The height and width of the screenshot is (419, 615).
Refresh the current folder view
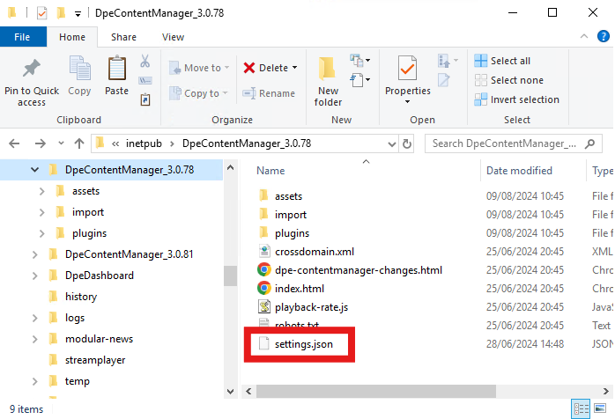(x=407, y=143)
